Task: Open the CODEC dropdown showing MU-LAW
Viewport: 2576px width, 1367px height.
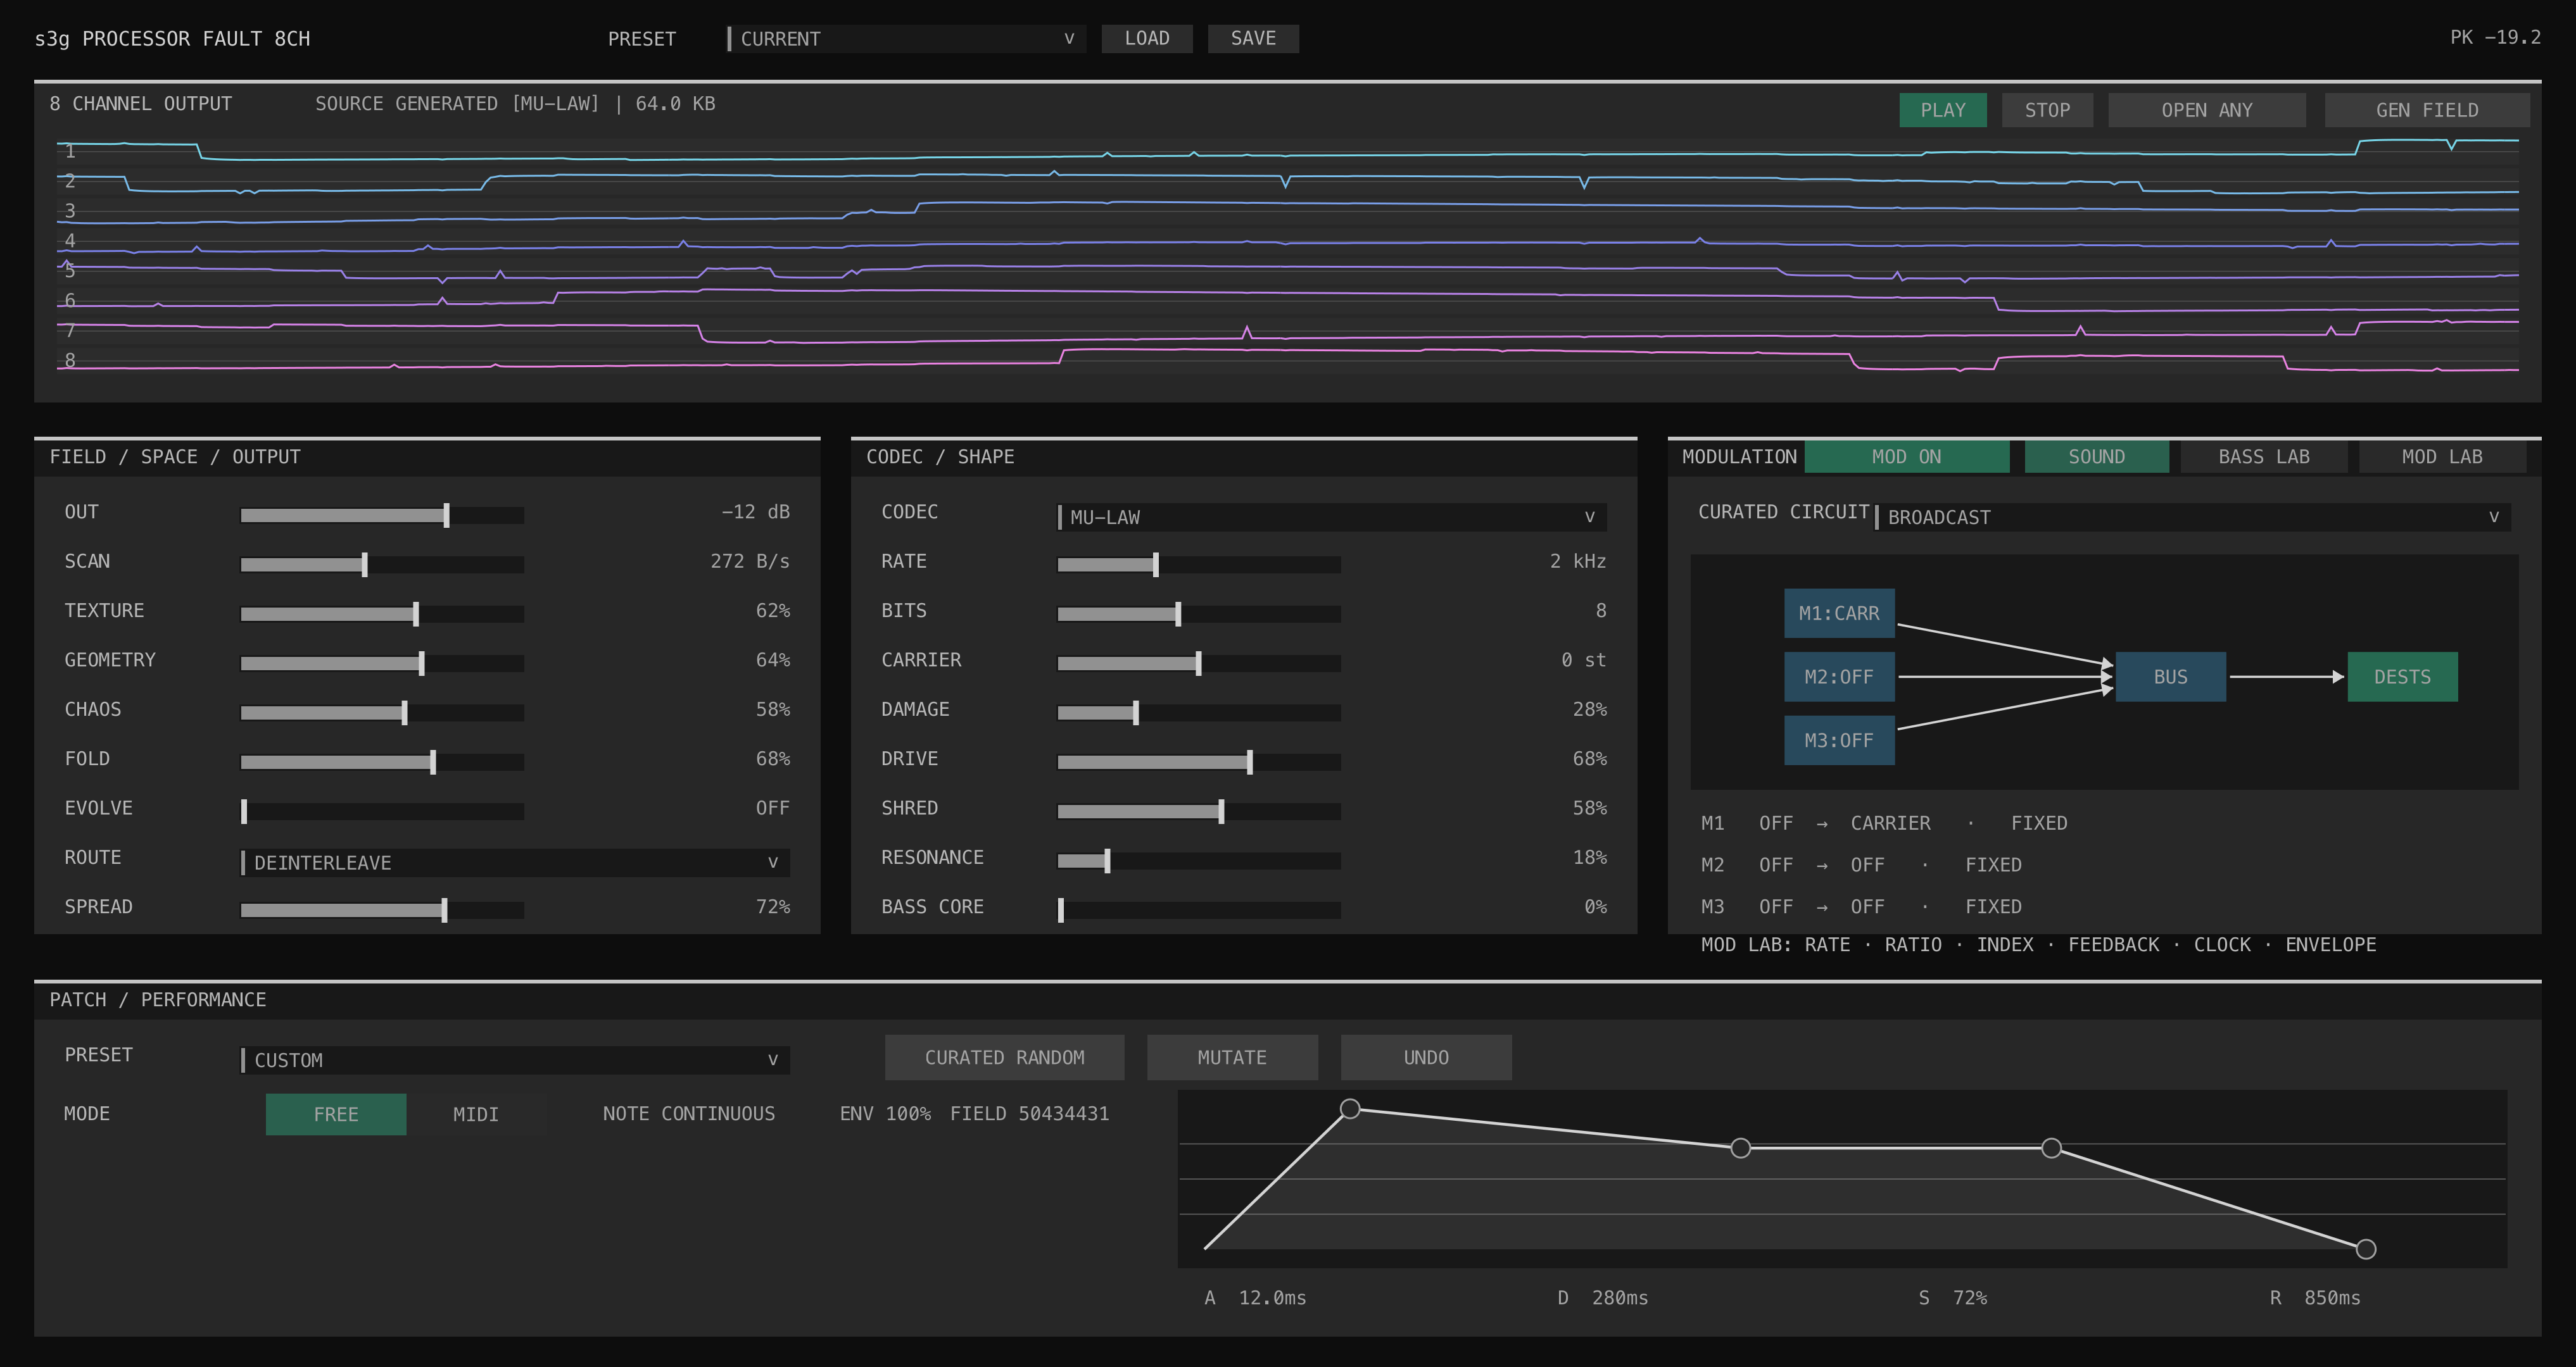Action: point(1332,516)
